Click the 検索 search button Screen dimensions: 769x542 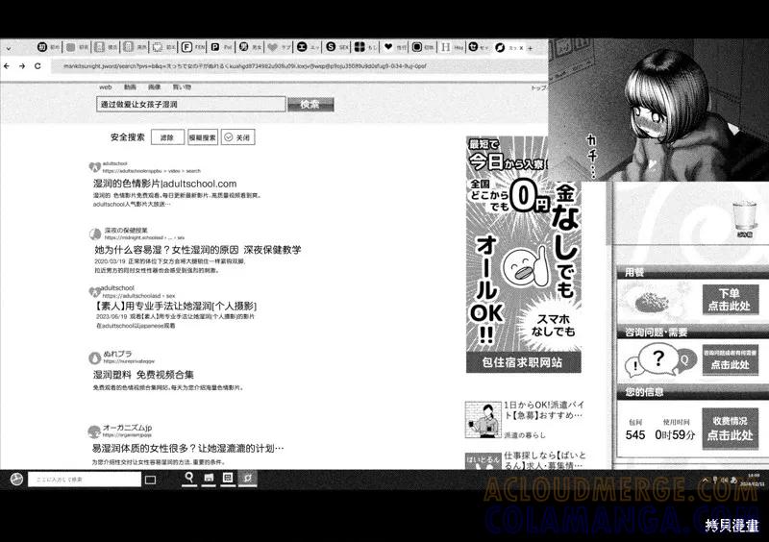pos(310,104)
